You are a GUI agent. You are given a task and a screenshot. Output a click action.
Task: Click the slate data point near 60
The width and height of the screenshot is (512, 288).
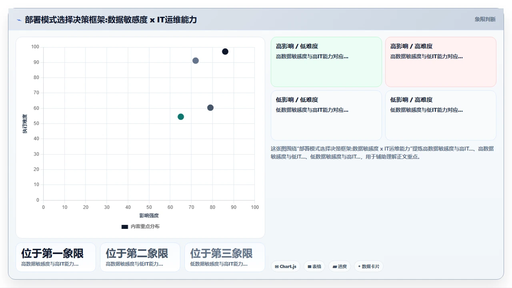[x=210, y=108]
